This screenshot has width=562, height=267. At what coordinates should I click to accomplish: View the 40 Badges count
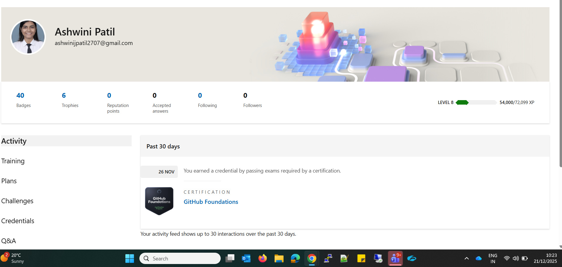click(20, 95)
